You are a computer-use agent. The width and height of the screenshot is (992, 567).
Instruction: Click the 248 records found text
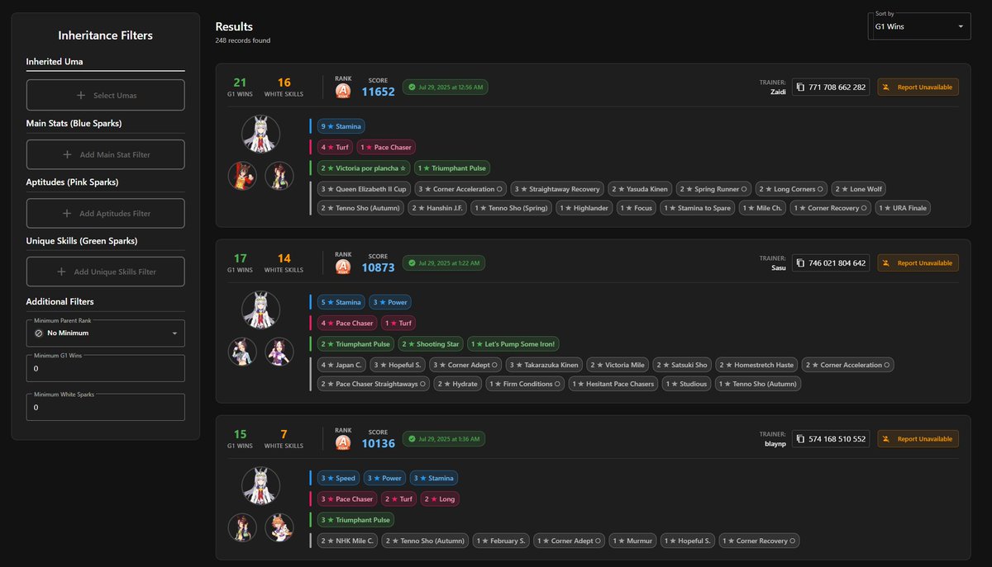(x=243, y=40)
